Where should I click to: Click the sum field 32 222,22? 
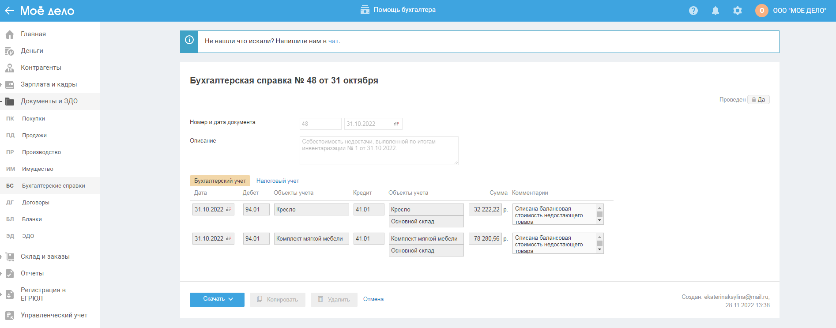click(x=485, y=209)
